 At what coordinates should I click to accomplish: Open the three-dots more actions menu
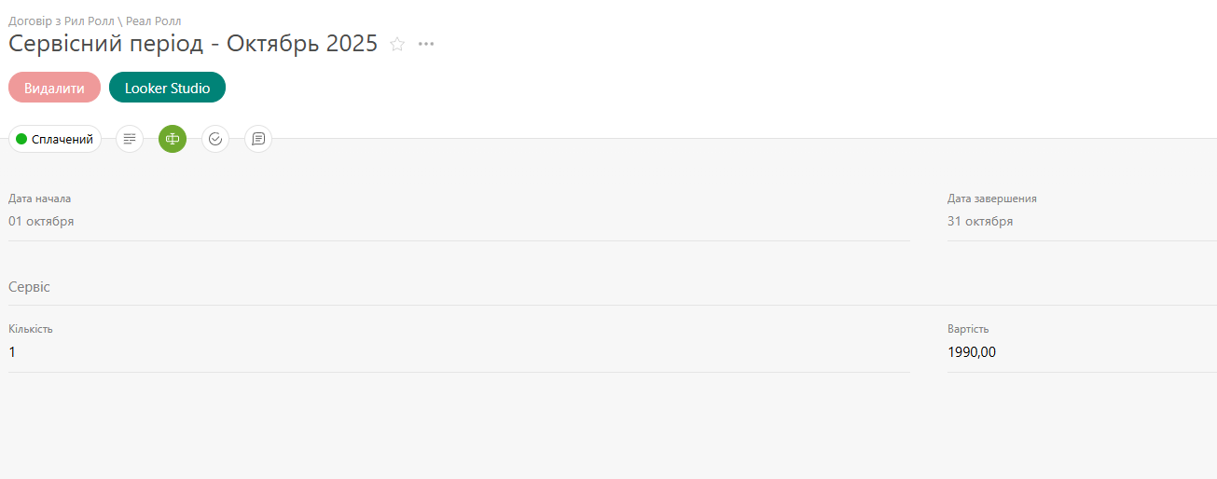pyautogui.click(x=426, y=44)
